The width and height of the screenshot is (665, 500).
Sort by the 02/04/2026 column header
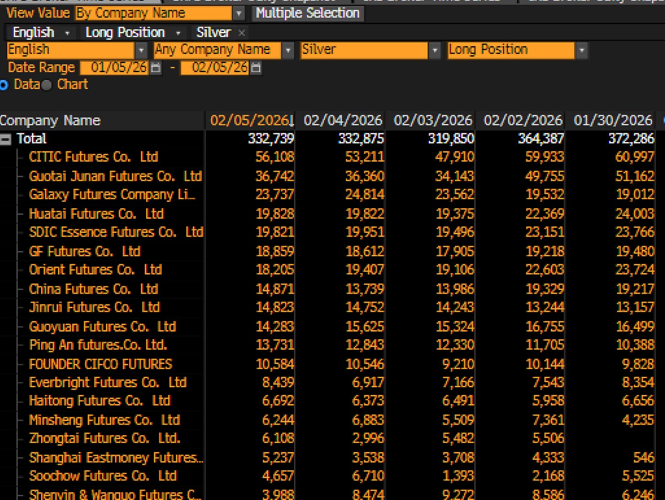coord(341,121)
